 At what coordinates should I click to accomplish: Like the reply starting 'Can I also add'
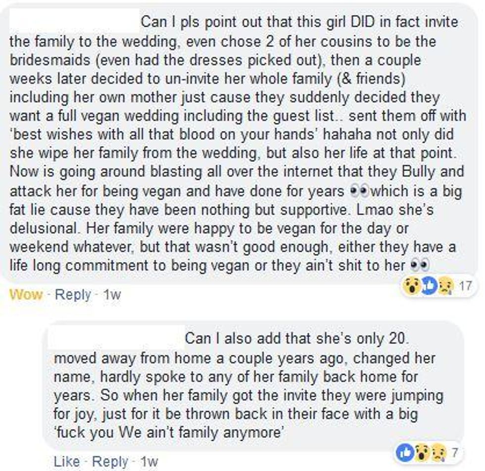coord(66,462)
